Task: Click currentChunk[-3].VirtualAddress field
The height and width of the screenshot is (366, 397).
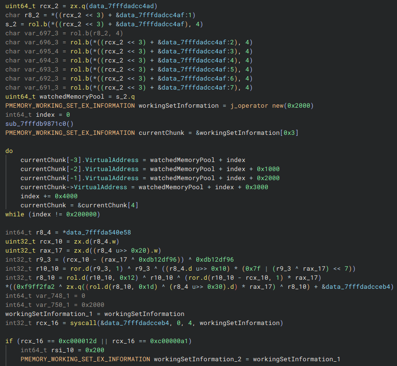Action: pos(80,160)
